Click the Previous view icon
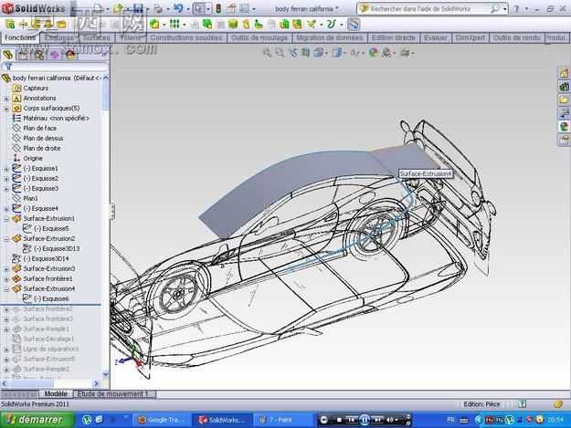This screenshot has height=428, width=571. [293, 53]
